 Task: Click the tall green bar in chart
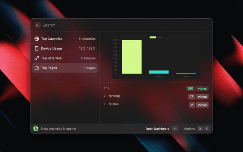point(132,57)
